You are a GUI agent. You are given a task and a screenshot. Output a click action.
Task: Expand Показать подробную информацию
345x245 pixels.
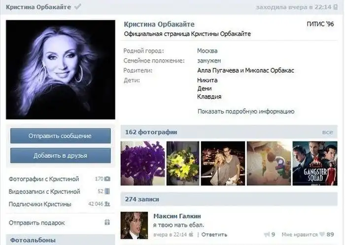[245, 111]
